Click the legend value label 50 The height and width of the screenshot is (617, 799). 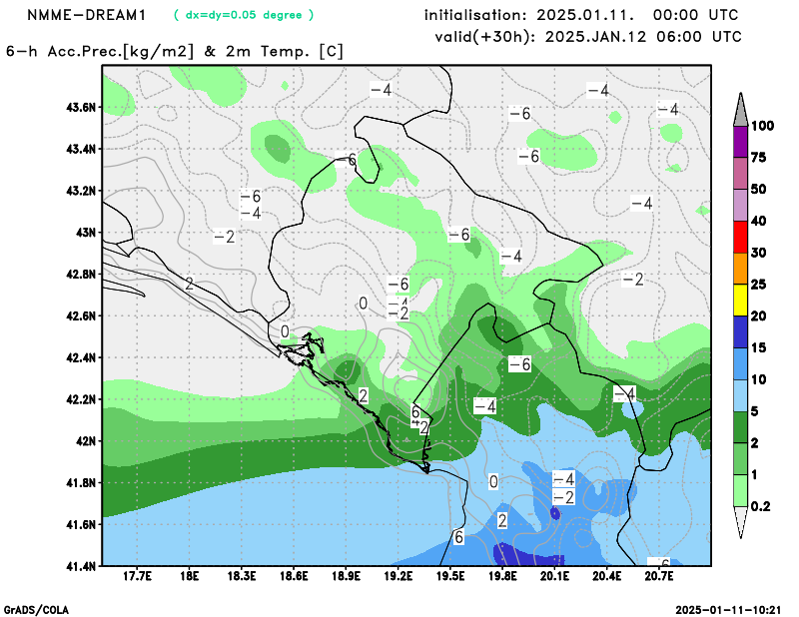(759, 190)
